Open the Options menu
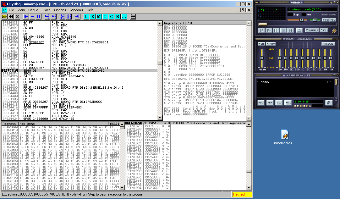This screenshot has width=340, height=199. [x=60, y=10]
